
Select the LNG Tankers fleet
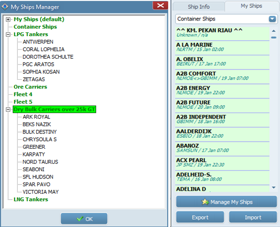click(x=31, y=199)
